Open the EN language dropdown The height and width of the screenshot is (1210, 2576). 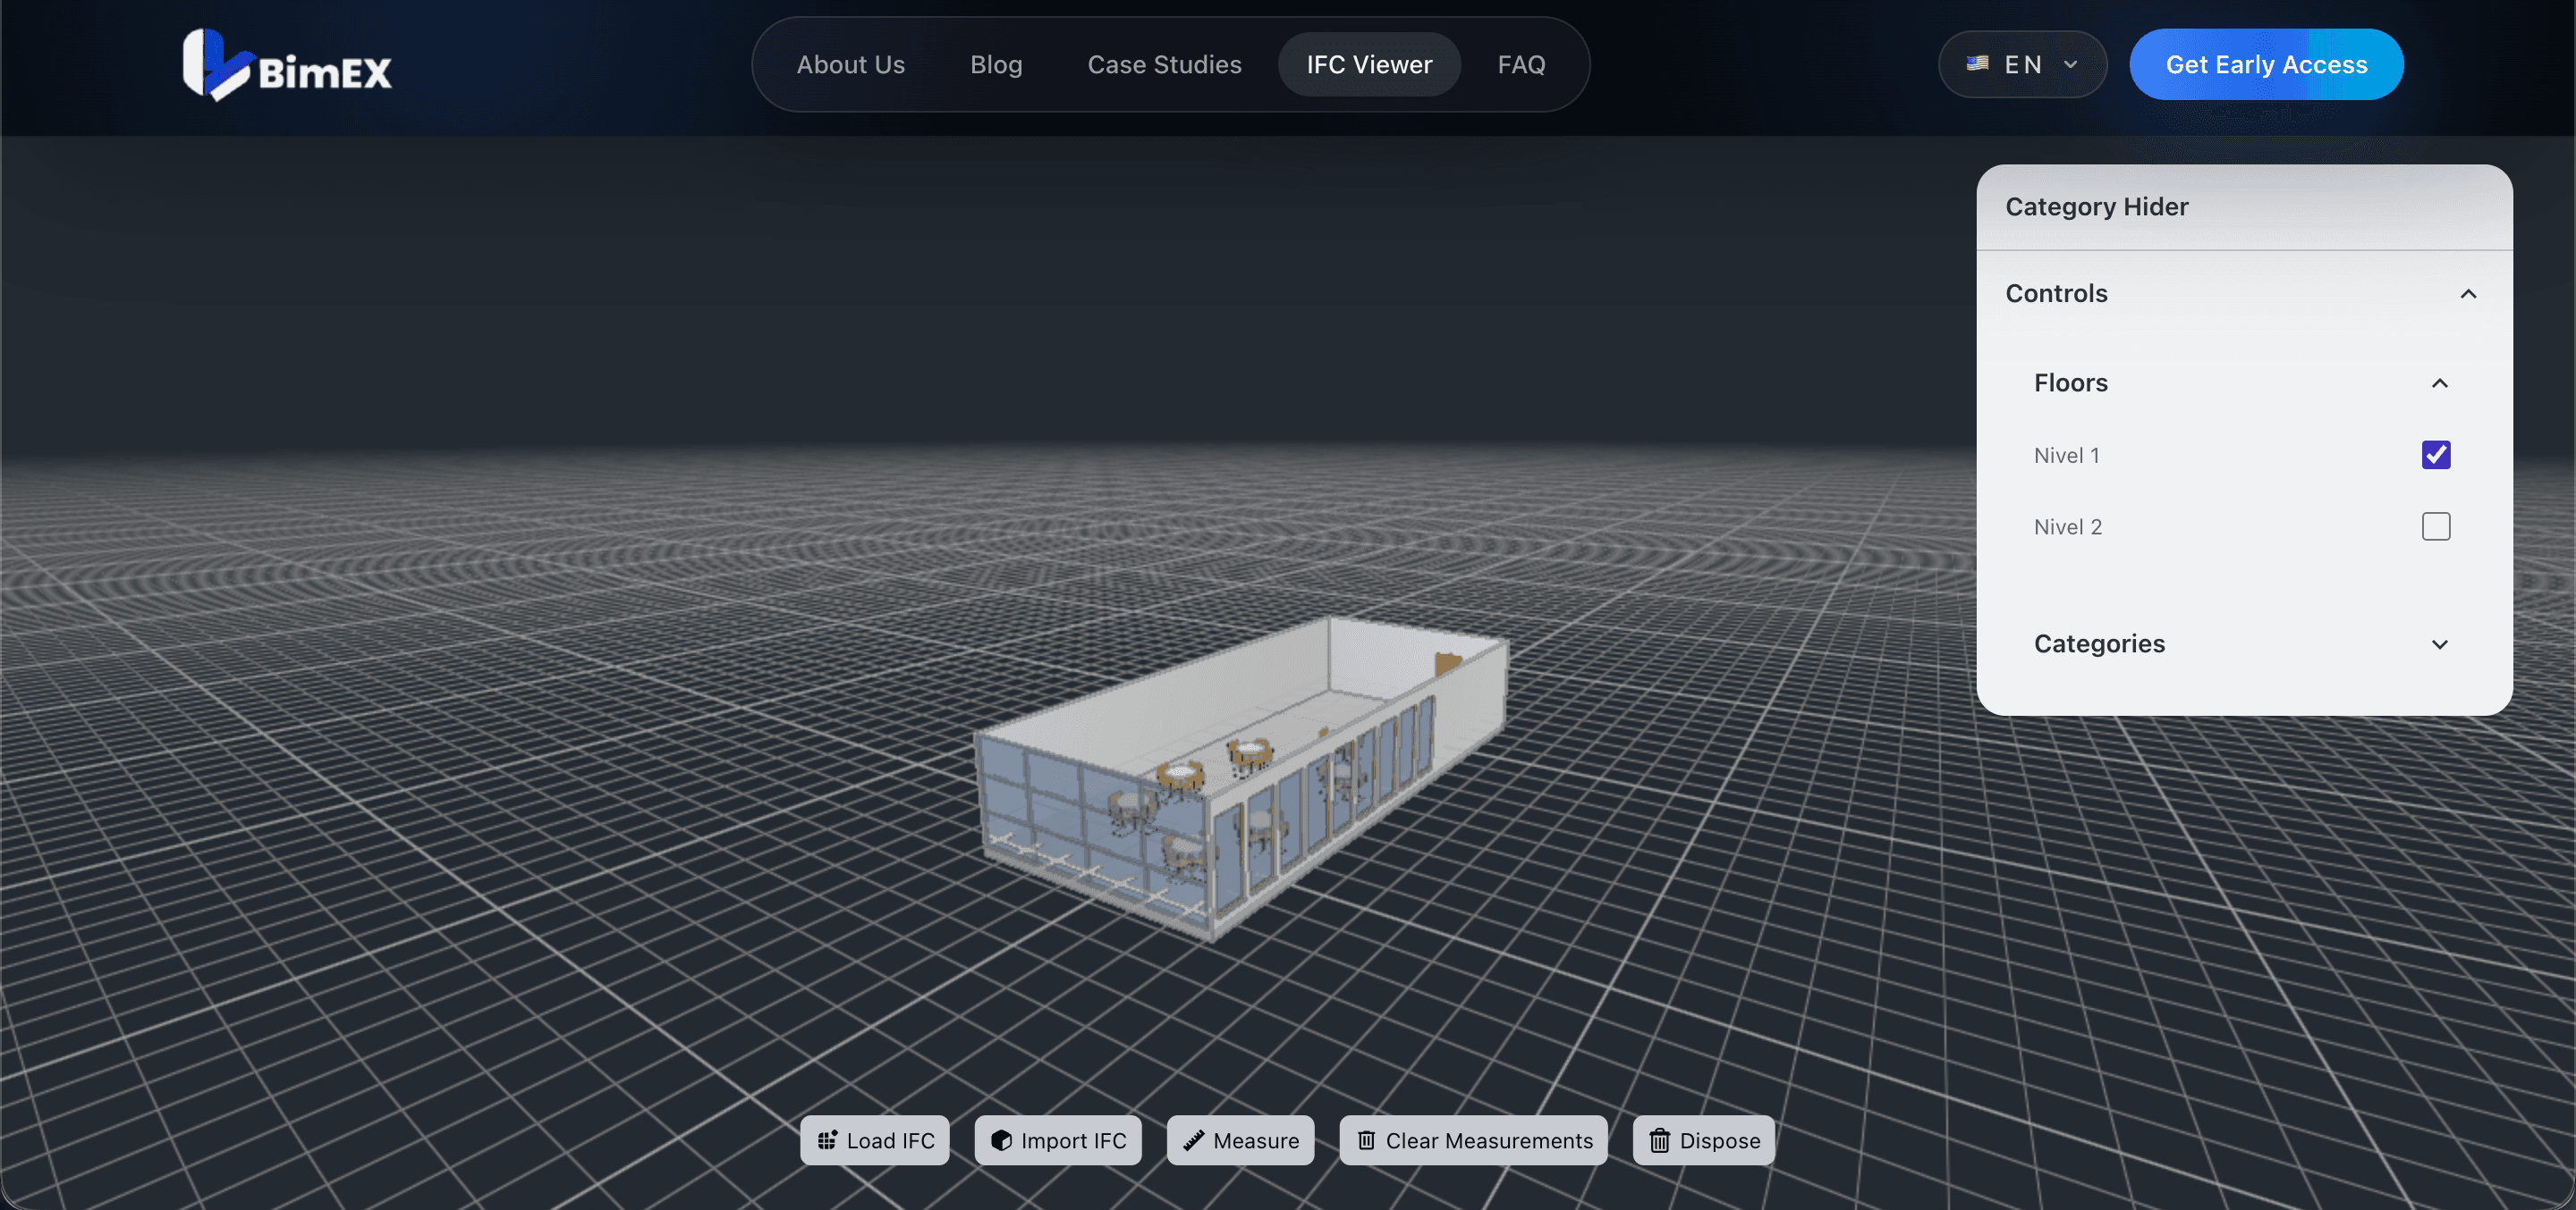[x=2022, y=64]
